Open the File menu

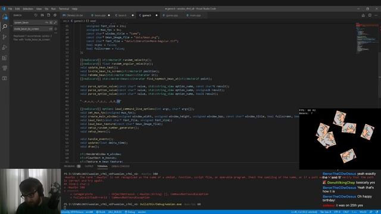point(10,9)
